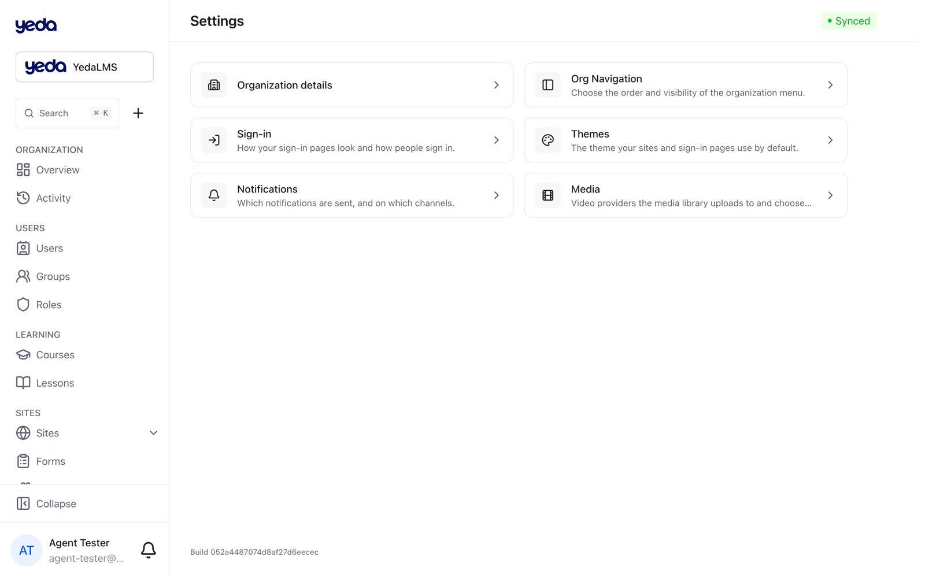Click the chevron on Org Navigation card

coord(830,85)
